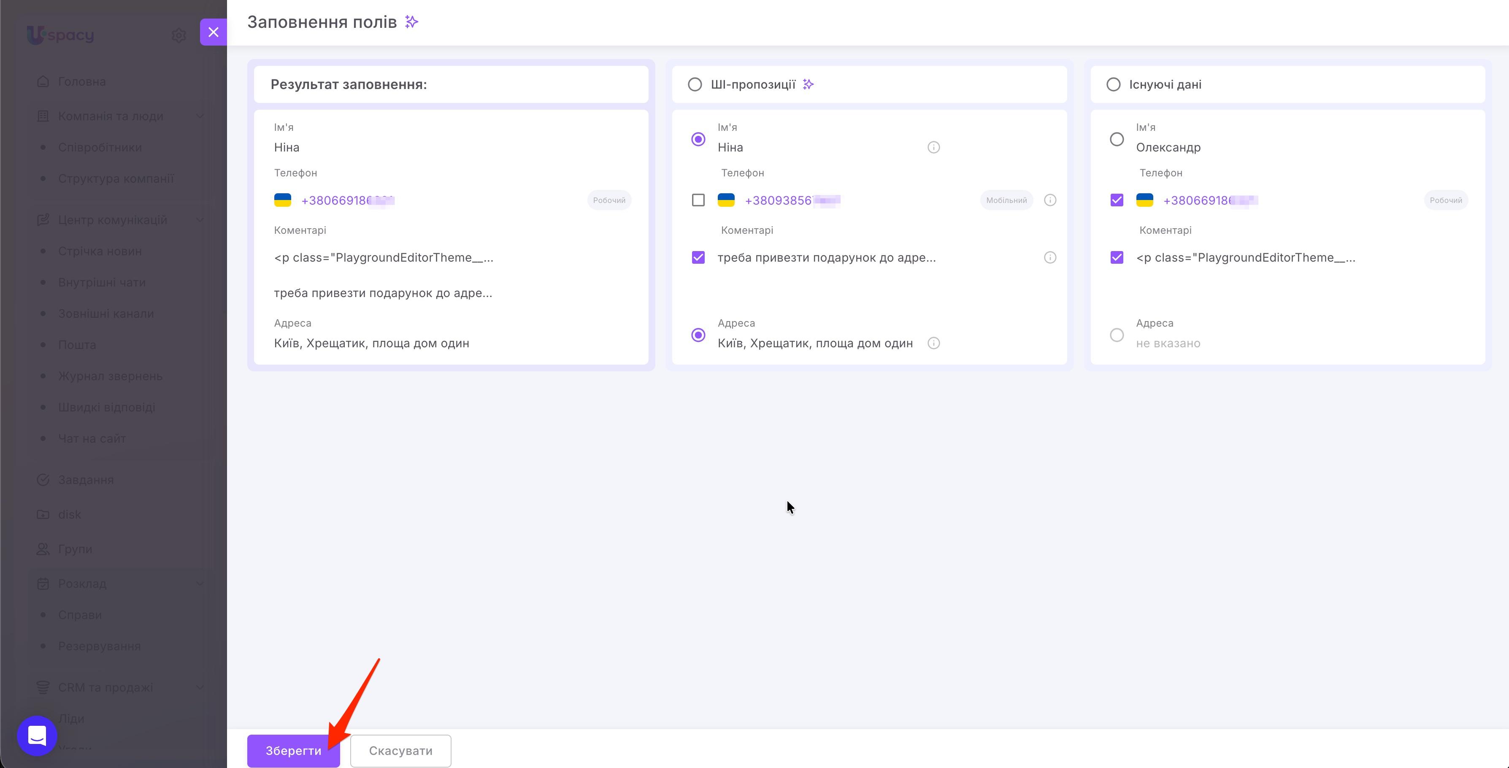Click the Зберегти button
This screenshot has width=1509, height=768.
[x=293, y=751]
